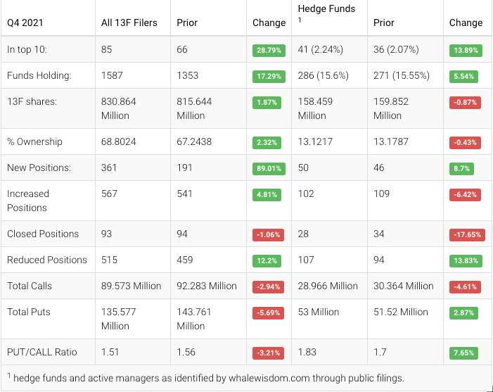Click the Q4 2021 column header
The width and height of the screenshot is (493, 392).
(25, 23)
